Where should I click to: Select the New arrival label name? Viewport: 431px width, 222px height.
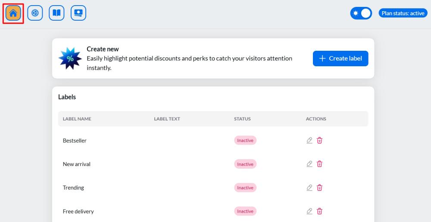point(77,164)
